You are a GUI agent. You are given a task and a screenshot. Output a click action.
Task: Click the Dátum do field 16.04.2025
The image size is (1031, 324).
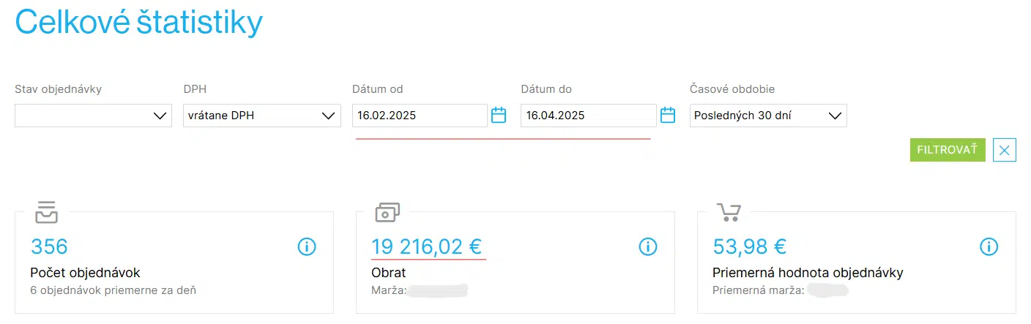[x=588, y=116]
